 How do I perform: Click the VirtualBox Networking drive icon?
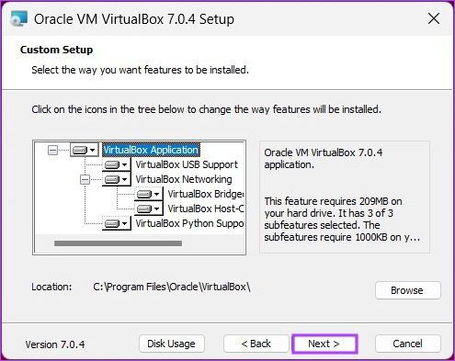pos(112,179)
